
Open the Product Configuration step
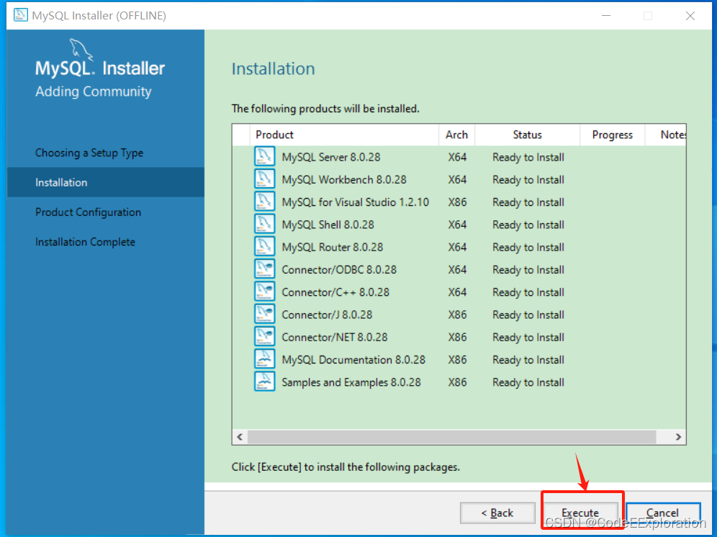click(x=89, y=212)
